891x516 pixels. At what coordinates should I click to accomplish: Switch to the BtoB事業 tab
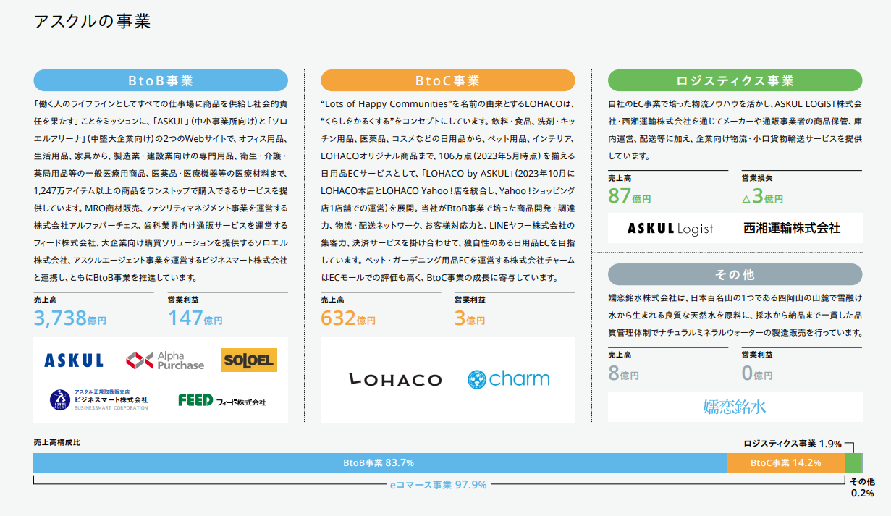click(x=160, y=80)
